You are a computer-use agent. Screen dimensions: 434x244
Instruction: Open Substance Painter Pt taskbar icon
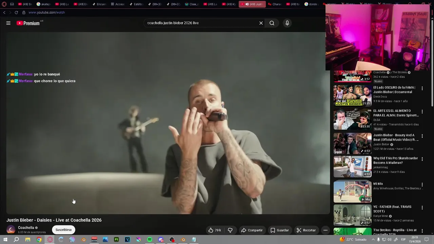116,240
